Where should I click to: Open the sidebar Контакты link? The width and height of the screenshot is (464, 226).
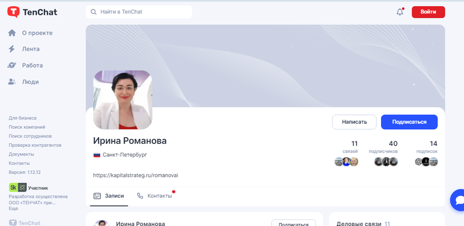tap(19, 163)
